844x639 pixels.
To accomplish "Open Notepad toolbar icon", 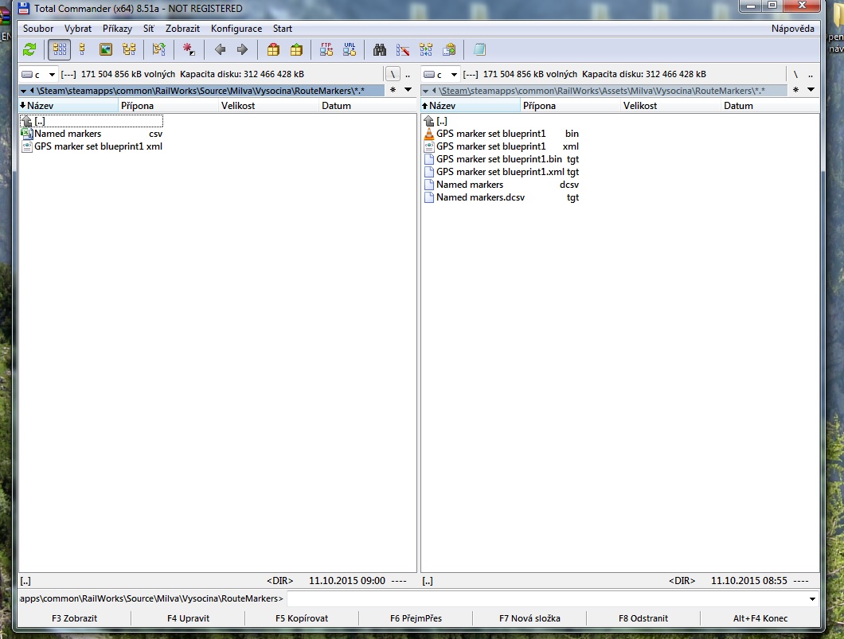I will 479,50.
